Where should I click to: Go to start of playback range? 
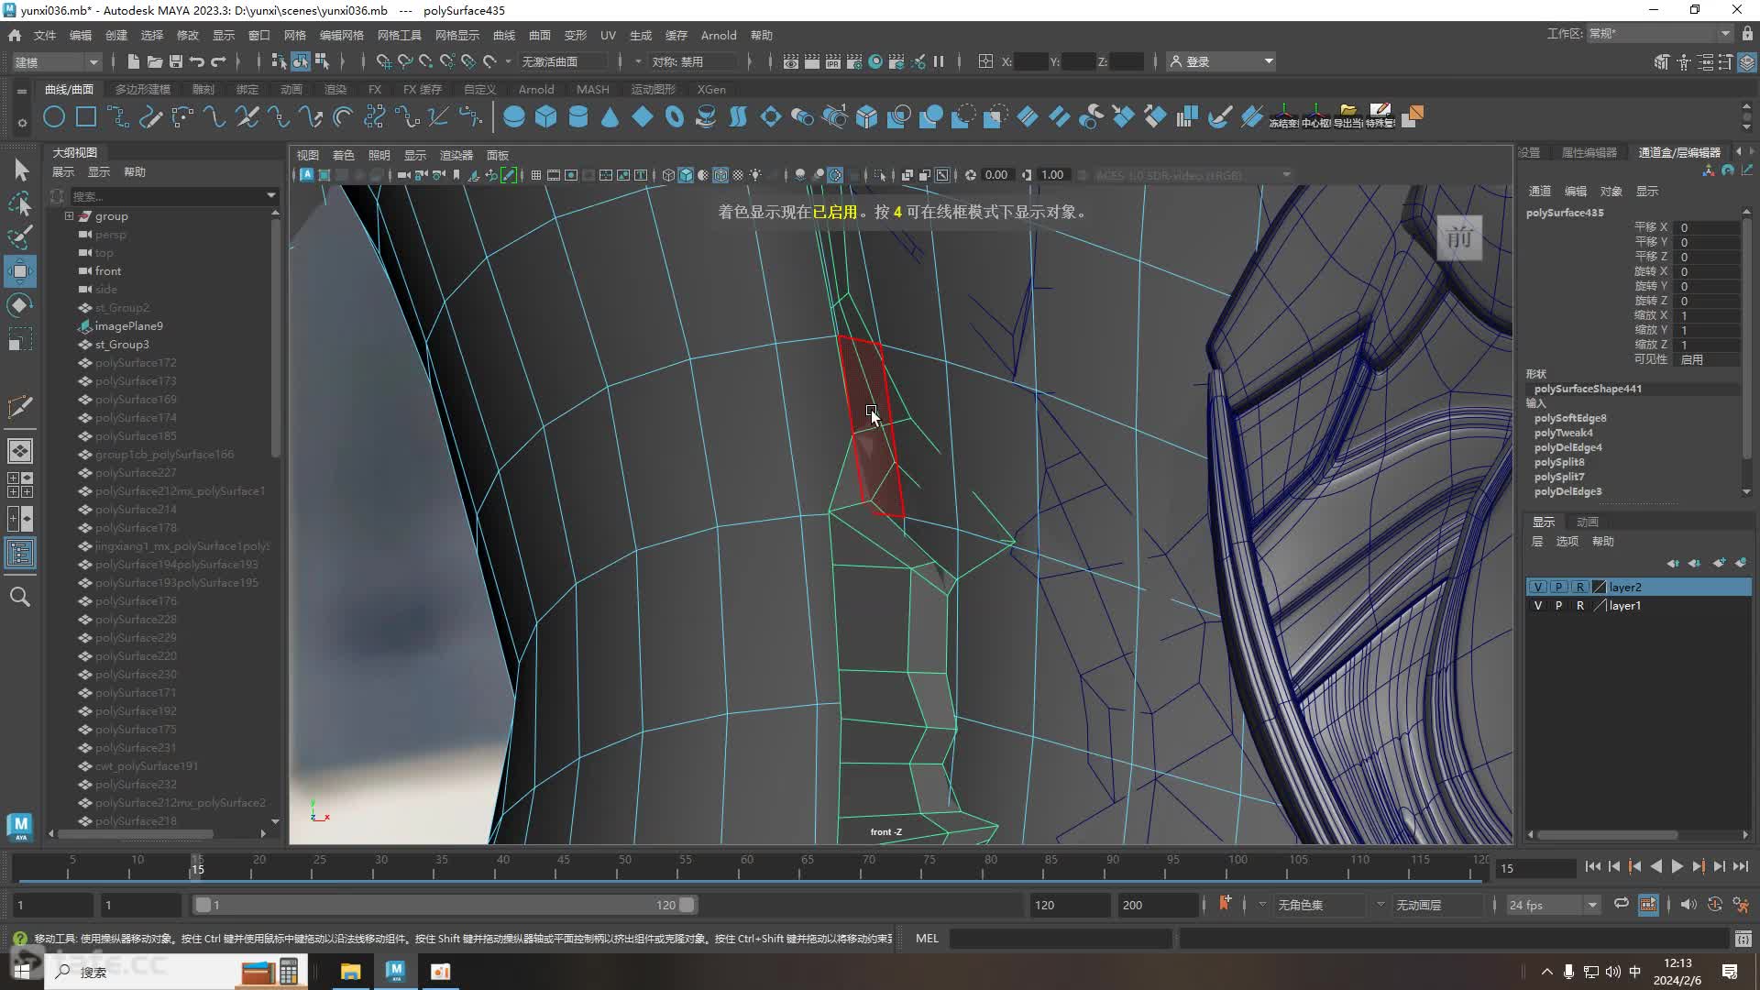[x=1592, y=866]
